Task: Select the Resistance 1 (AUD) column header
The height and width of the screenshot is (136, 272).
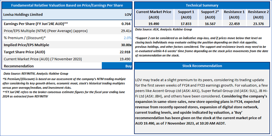Action: [234, 14]
